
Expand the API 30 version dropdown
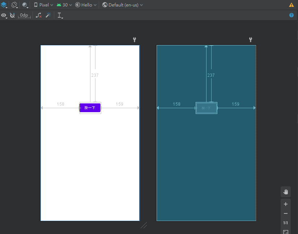[x=64, y=5]
